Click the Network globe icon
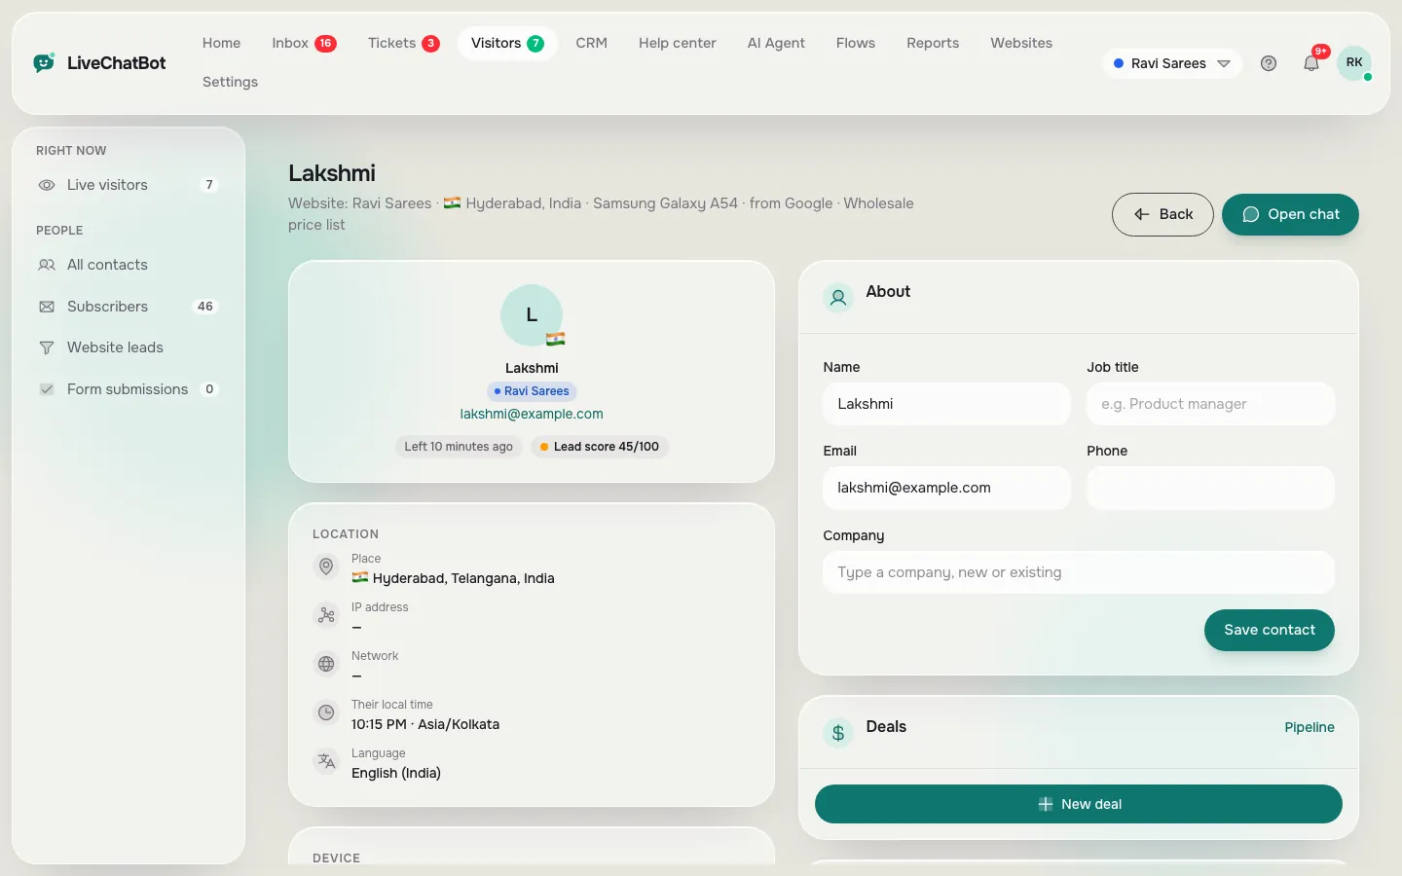Image resolution: width=1402 pixels, height=876 pixels. point(326,664)
